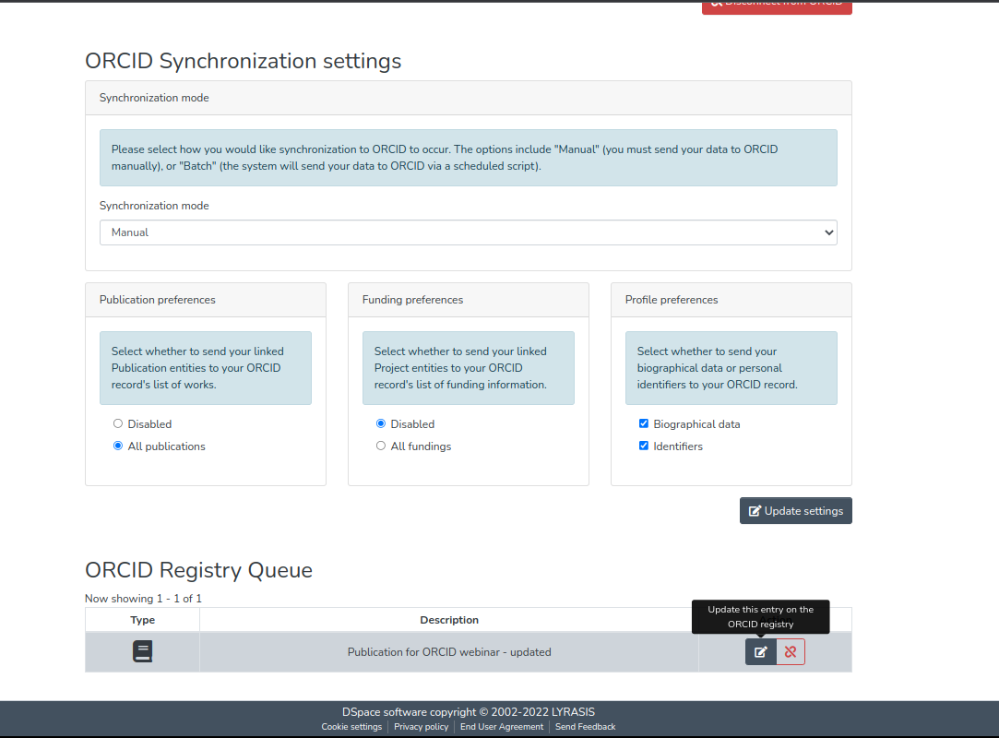Click the Publication for ORCID webinar description
The height and width of the screenshot is (738, 999).
[449, 652]
